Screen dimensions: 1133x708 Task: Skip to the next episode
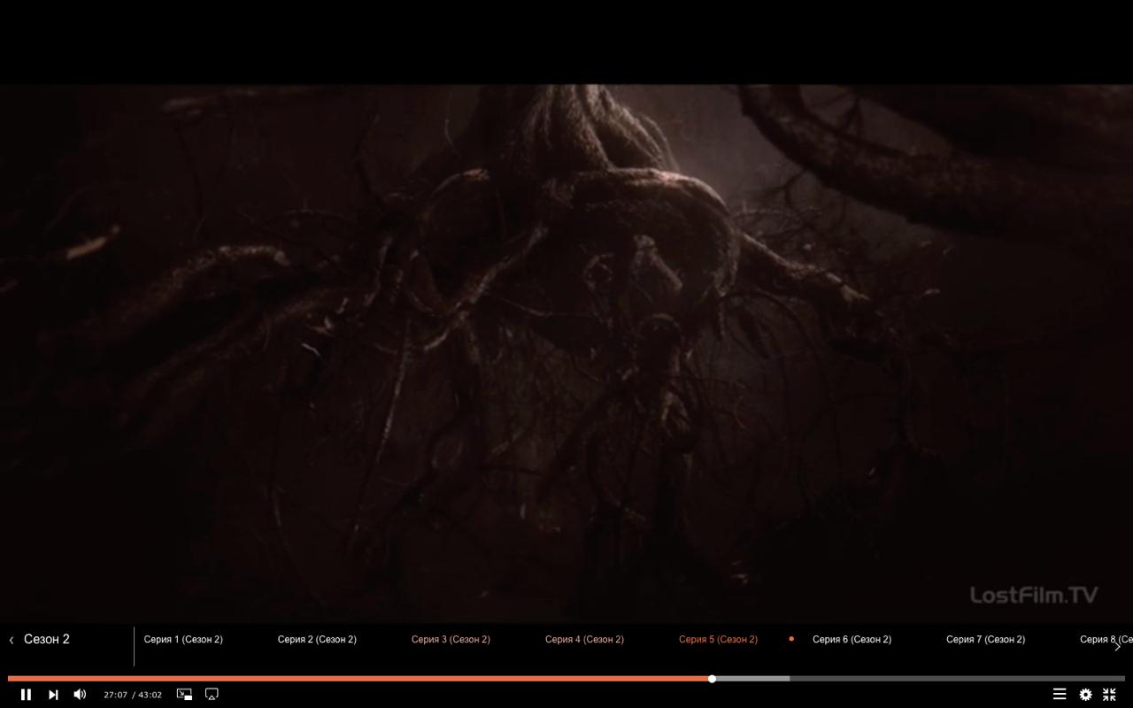(x=53, y=695)
